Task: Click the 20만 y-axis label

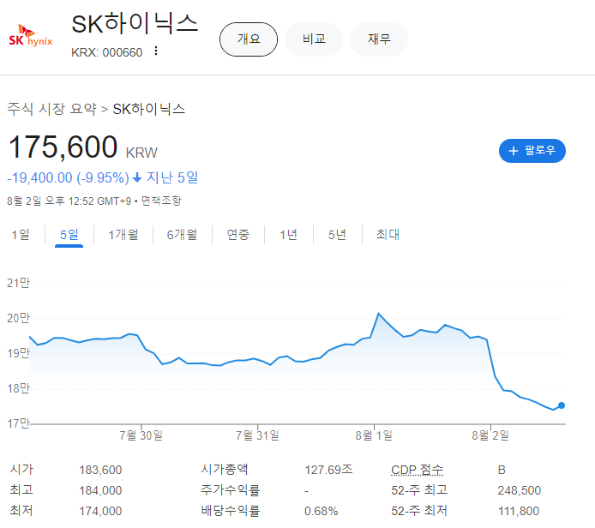Action: point(18,318)
